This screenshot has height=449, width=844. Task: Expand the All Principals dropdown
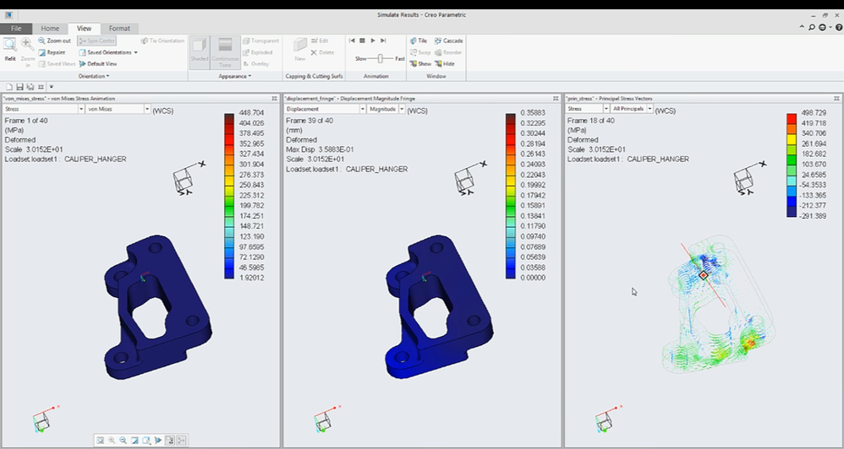tap(648, 109)
